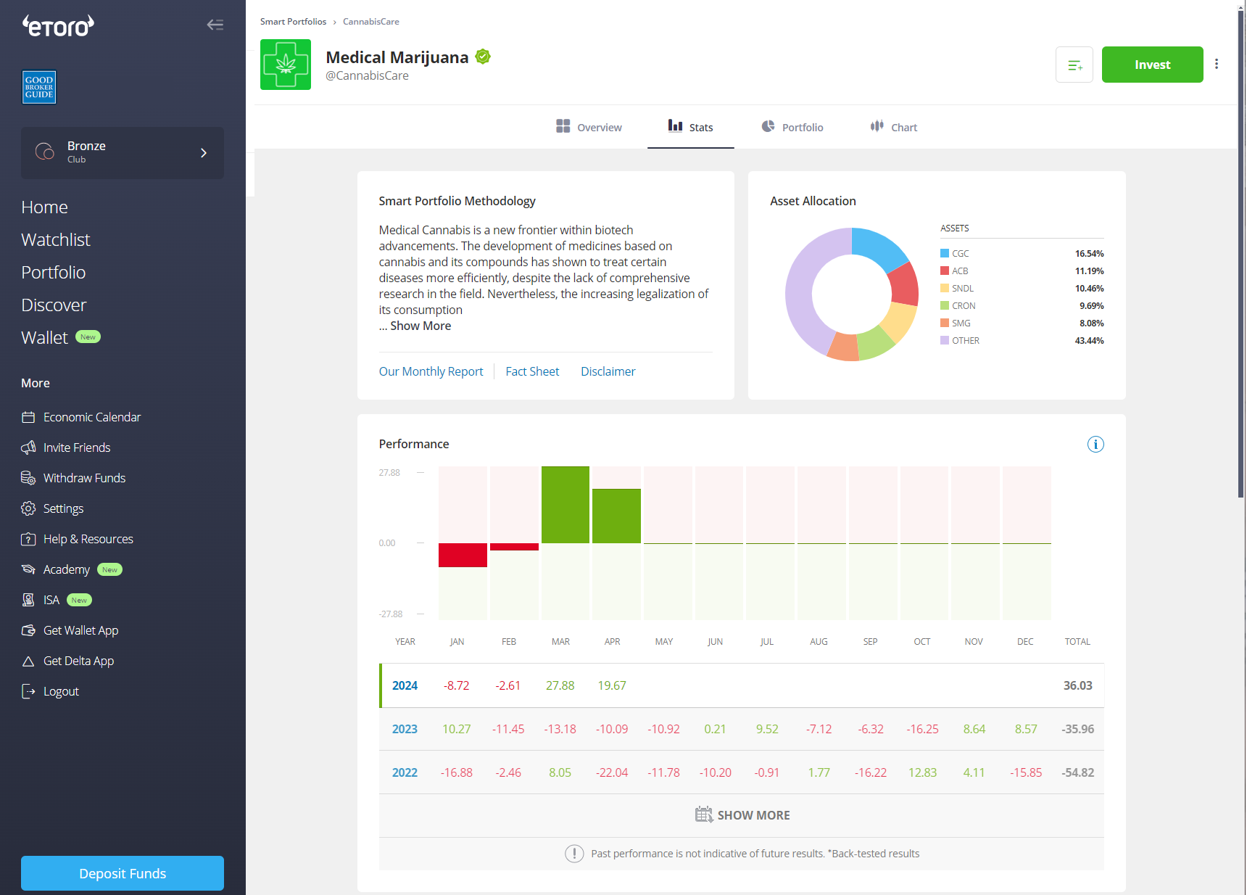Screen dimensions: 1247x895
Task: Go to Home in sidebar
Action: pos(44,207)
